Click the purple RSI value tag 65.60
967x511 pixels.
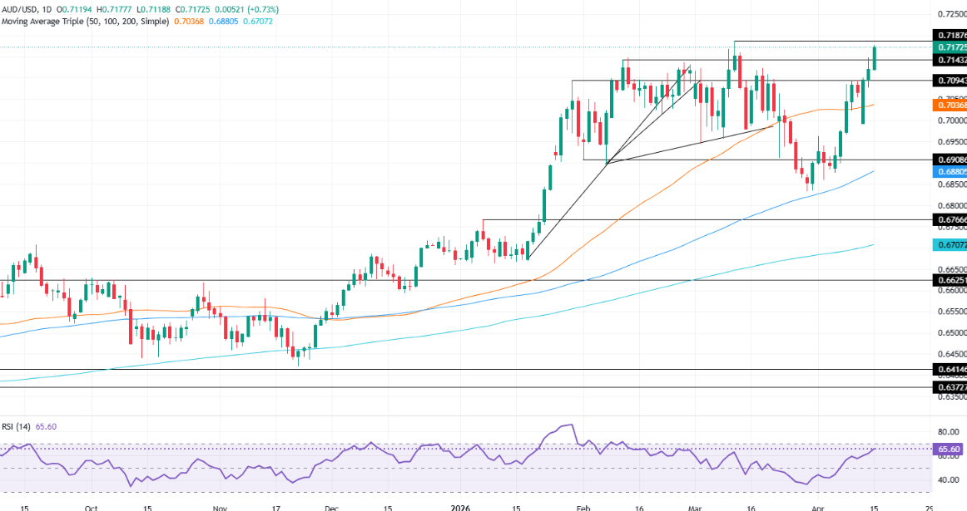(946, 450)
